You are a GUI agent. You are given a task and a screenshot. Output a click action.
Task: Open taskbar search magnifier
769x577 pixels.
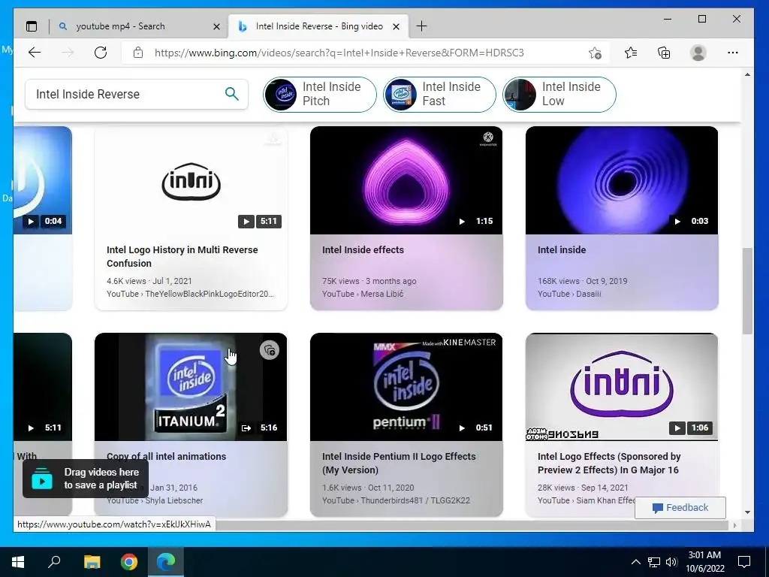[54, 562]
